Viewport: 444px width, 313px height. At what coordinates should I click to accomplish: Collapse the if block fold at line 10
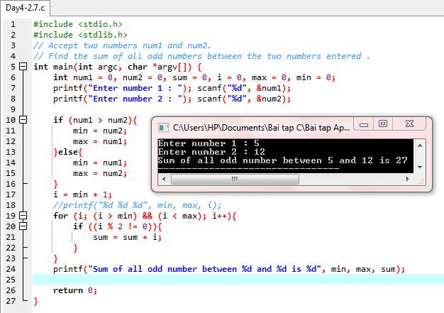tap(23, 120)
